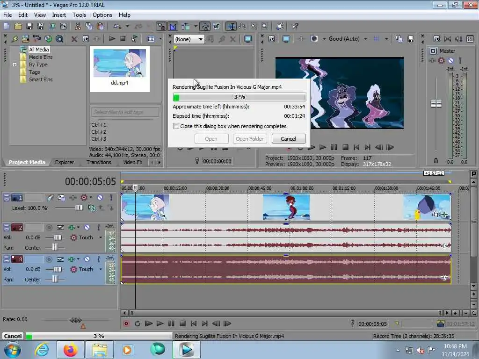Expand the By Type media bin

15,65
